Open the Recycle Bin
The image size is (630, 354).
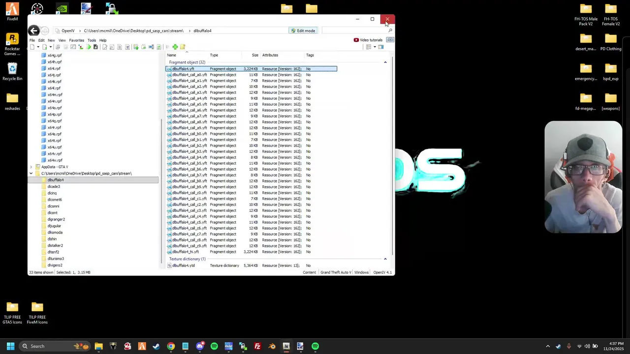(x=12, y=72)
